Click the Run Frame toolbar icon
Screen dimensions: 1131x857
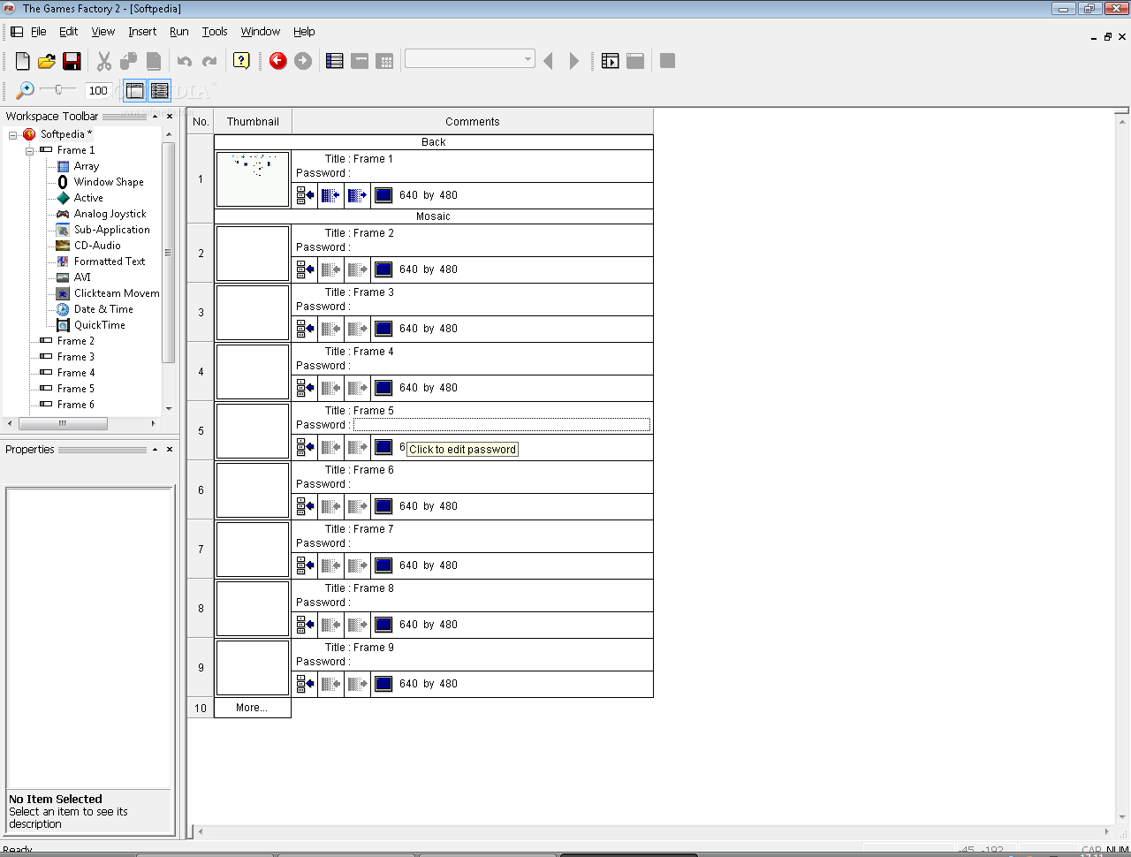[x=635, y=61]
